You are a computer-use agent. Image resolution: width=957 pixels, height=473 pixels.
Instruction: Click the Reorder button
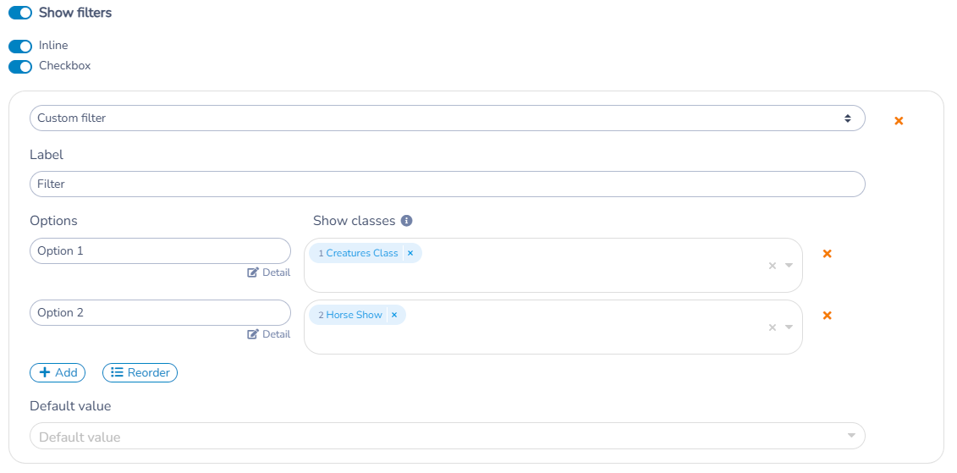click(x=140, y=372)
